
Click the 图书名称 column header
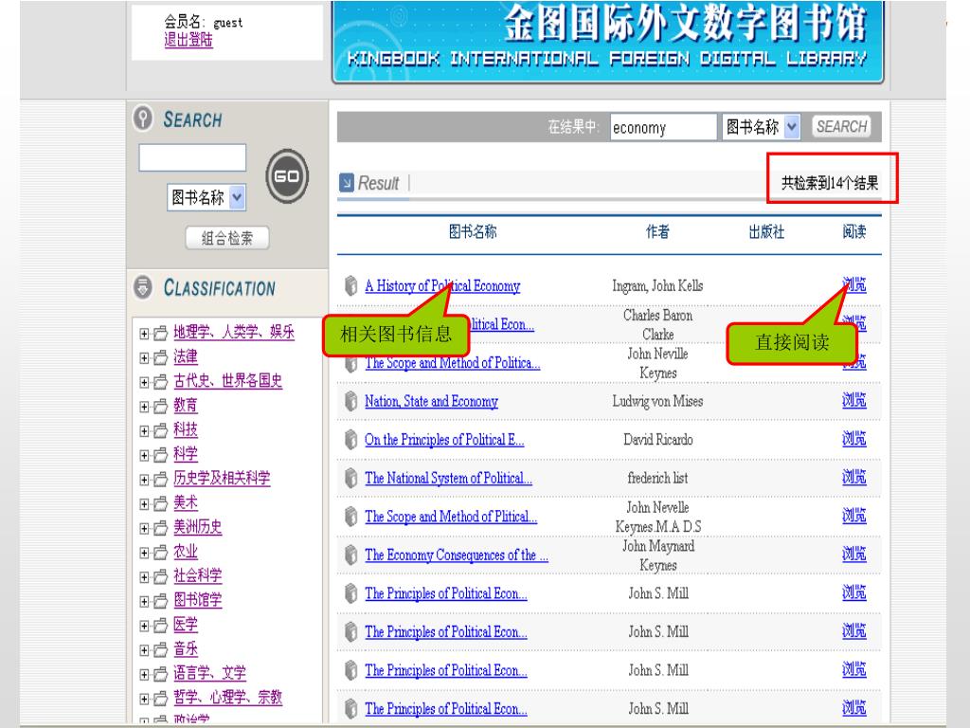pos(473,231)
